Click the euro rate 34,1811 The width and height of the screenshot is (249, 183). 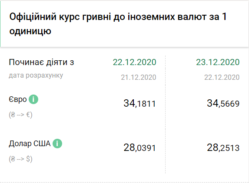point(139,104)
